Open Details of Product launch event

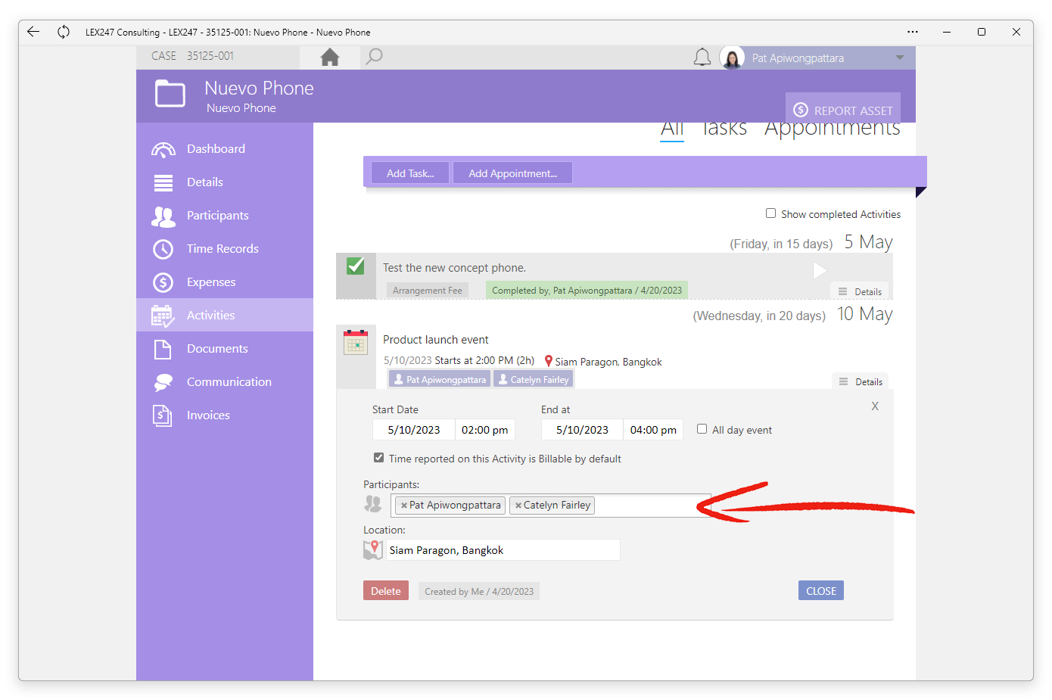pyautogui.click(x=861, y=381)
